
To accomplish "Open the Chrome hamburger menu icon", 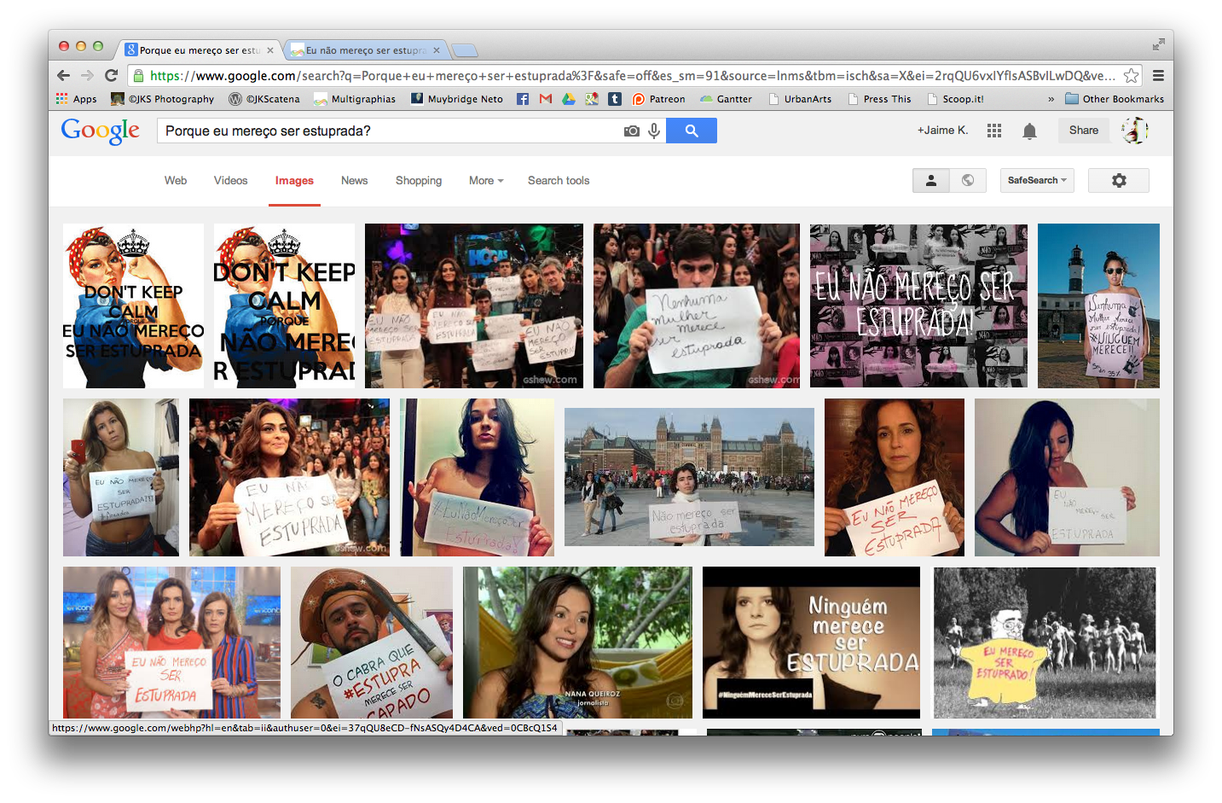I will coord(1158,75).
